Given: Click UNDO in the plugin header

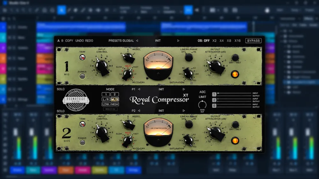Looking at the screenshot, I should pos(79,41).
